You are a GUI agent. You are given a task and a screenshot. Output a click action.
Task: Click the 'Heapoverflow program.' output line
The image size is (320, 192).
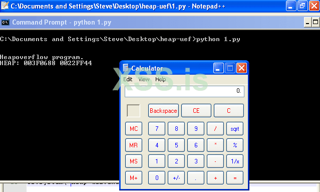[42, 57]
